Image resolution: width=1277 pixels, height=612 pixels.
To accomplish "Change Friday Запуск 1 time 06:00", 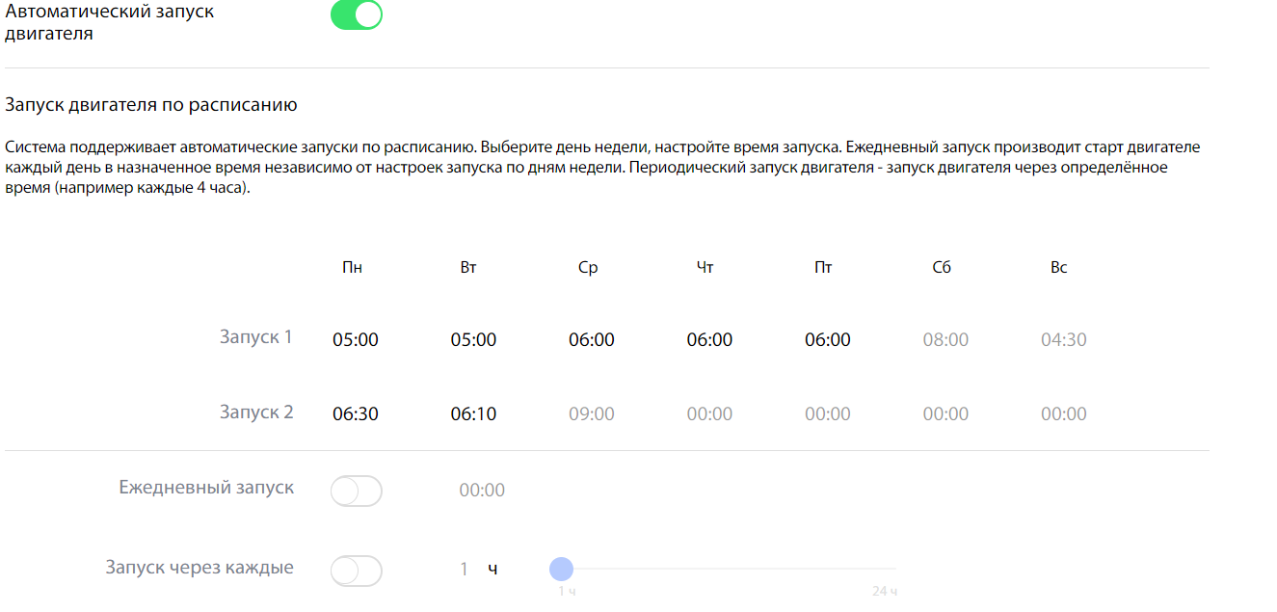I will click(x=827, y=340).
